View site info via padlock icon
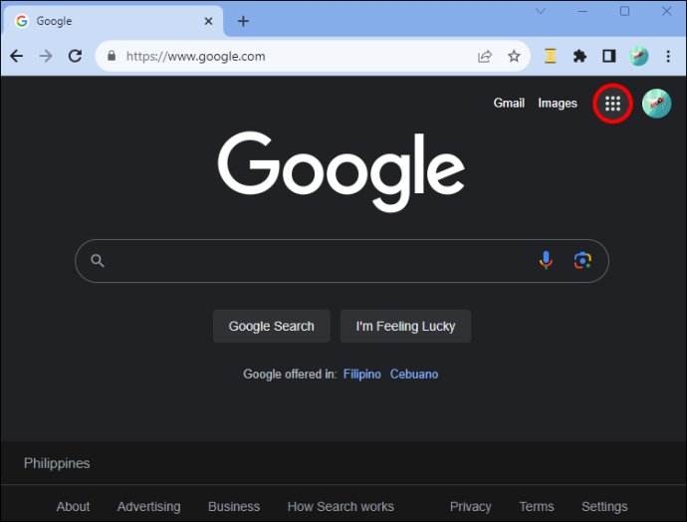Image resolution: width=687 pixels, height=522 pixels. click(x=112, y=56)
